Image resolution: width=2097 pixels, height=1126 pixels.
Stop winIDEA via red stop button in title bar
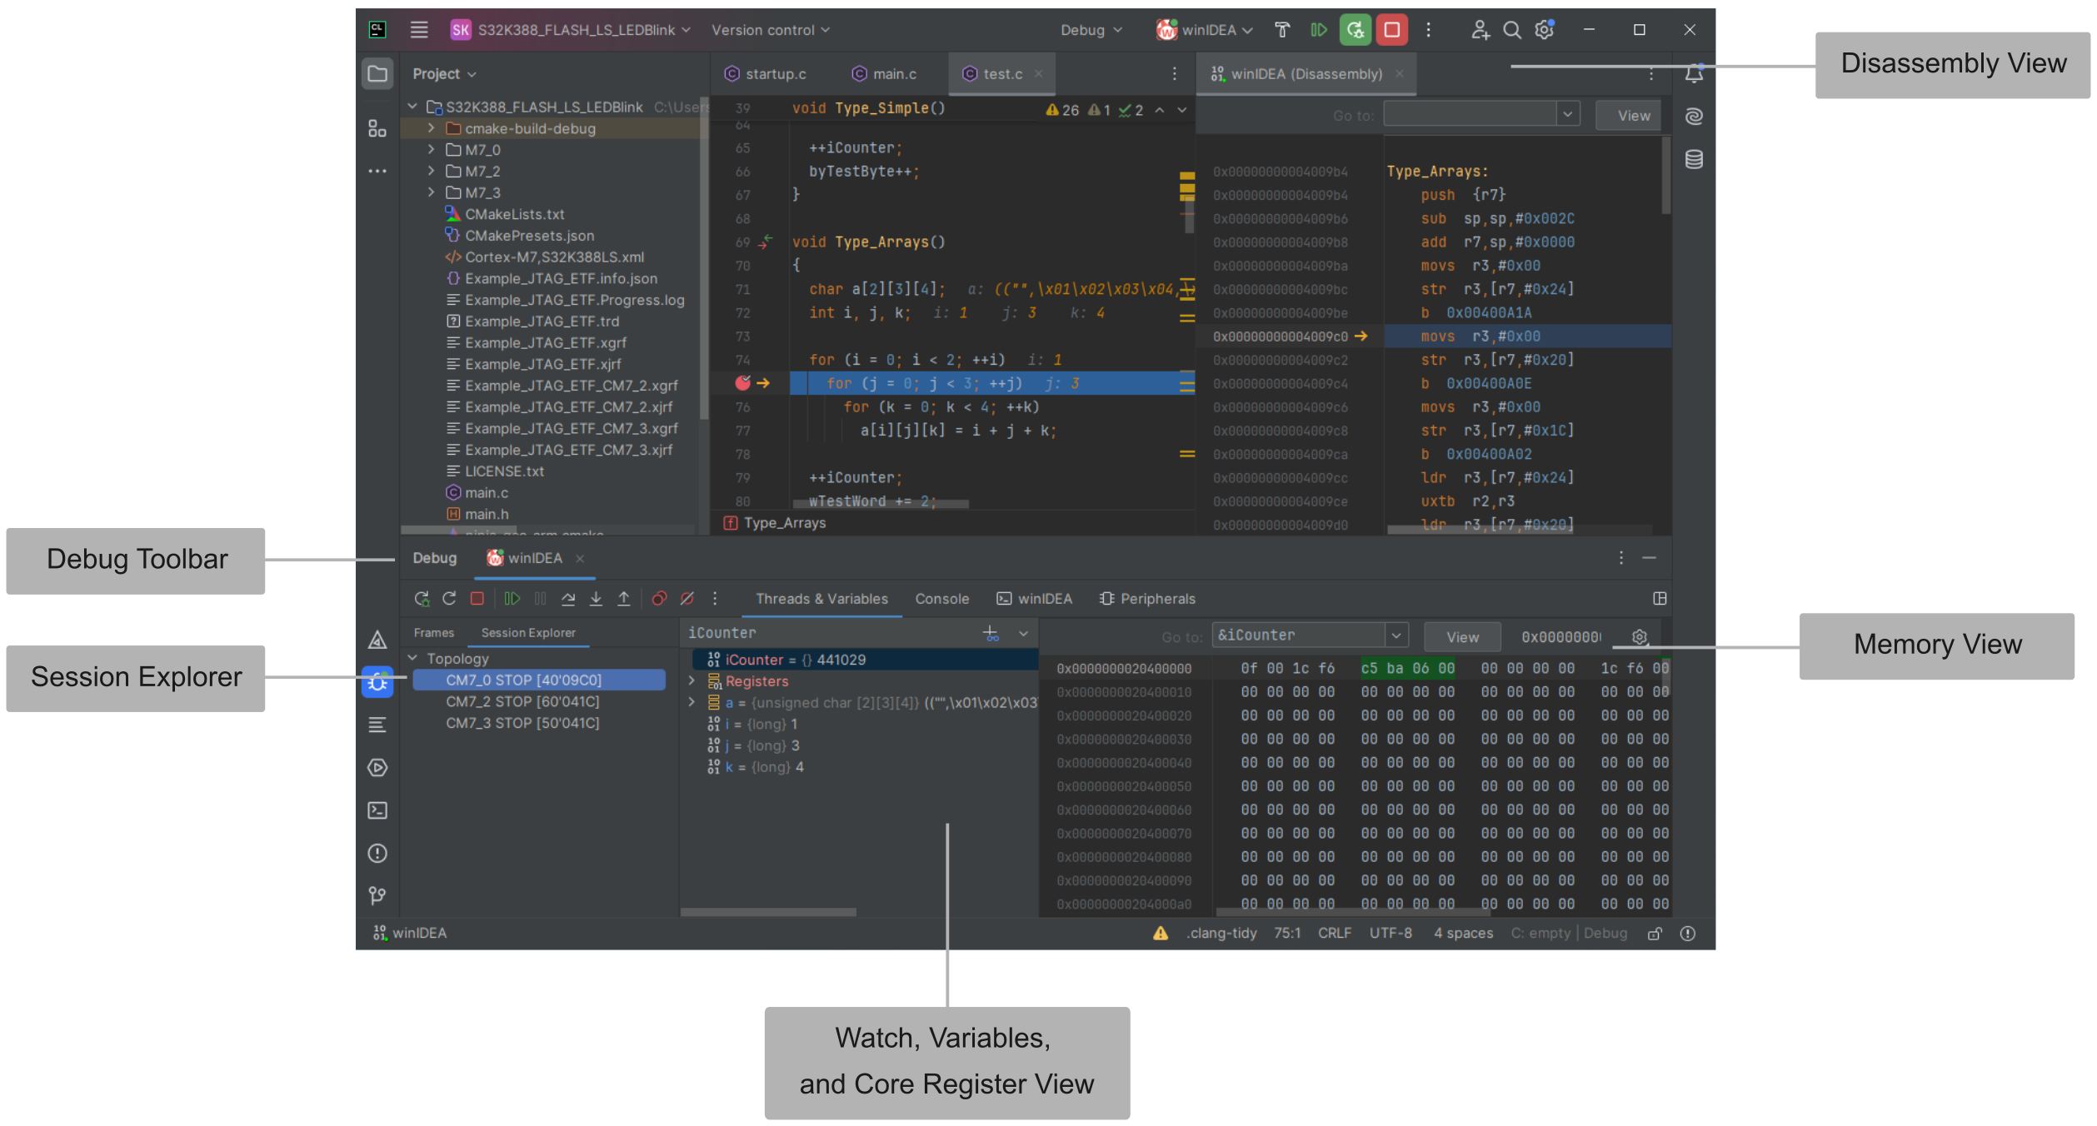click(1391, 30)
